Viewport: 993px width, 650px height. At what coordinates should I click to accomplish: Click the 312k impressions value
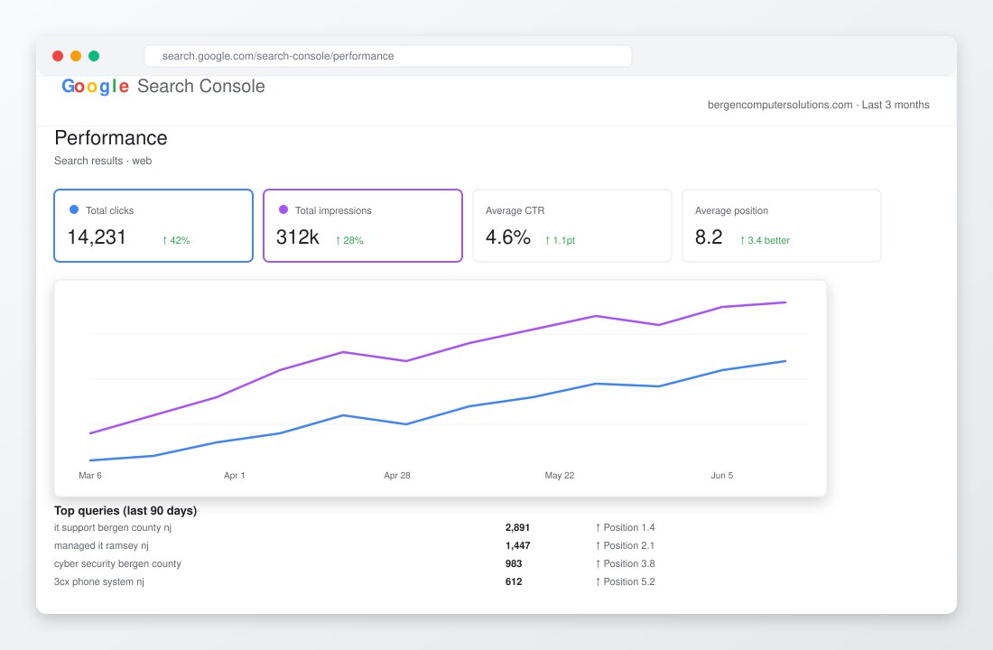point(298,237)
